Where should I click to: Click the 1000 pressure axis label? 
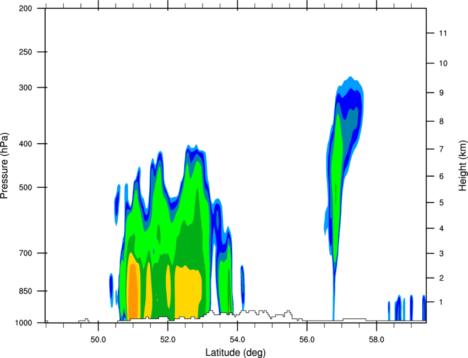coord(24,323)
